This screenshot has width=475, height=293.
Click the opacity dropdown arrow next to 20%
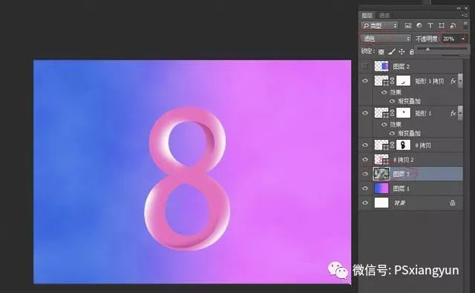pos(463,39)
